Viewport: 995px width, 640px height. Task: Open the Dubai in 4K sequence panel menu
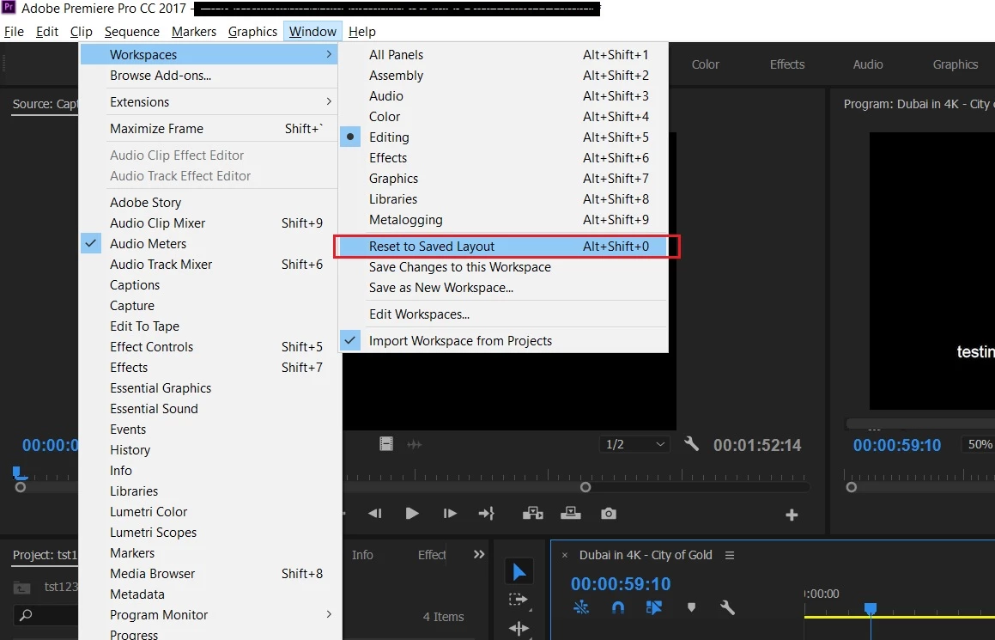pos(730,556)
